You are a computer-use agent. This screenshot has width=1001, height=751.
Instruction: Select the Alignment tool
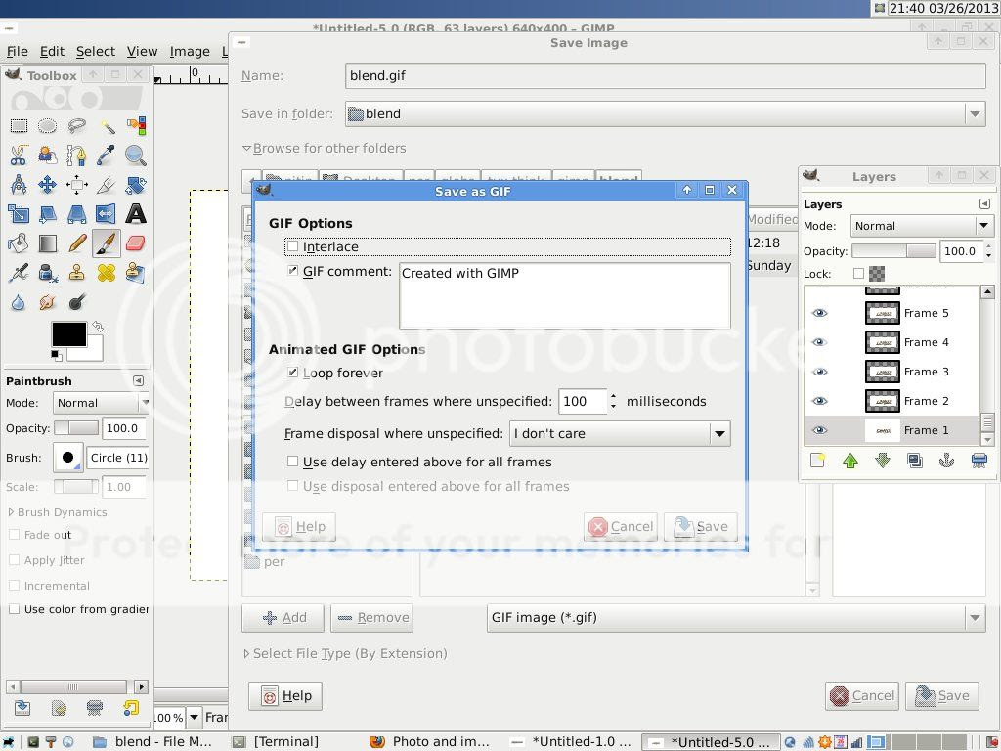[x=76, y=185]
